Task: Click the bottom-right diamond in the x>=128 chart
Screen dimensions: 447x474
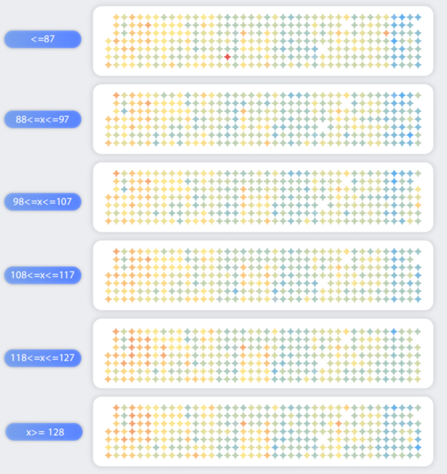Action: (418, 455)
